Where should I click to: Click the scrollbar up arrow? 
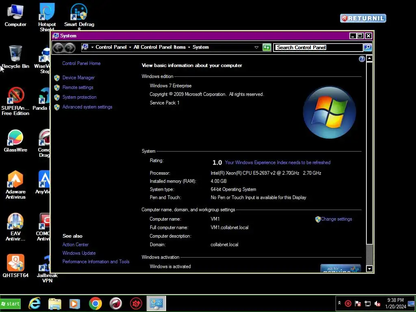369,58
